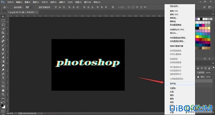Click the delete swatch trash icon
215x115 pixels.
point(209,59)
